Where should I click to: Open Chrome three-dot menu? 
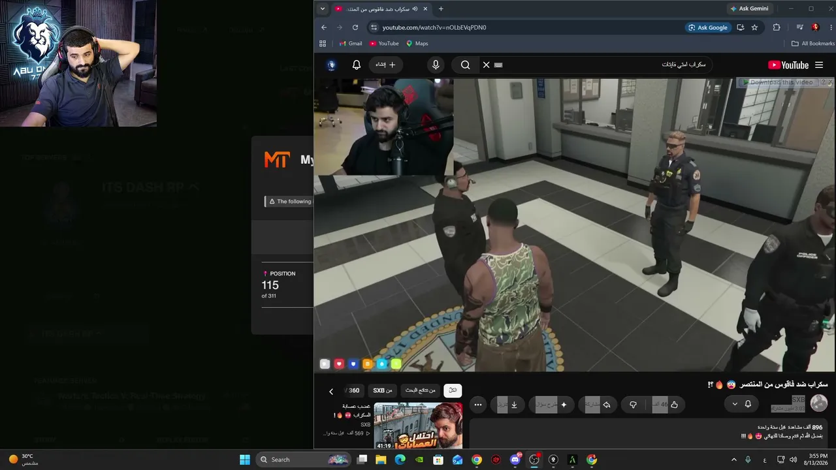(x=830, y=27)
